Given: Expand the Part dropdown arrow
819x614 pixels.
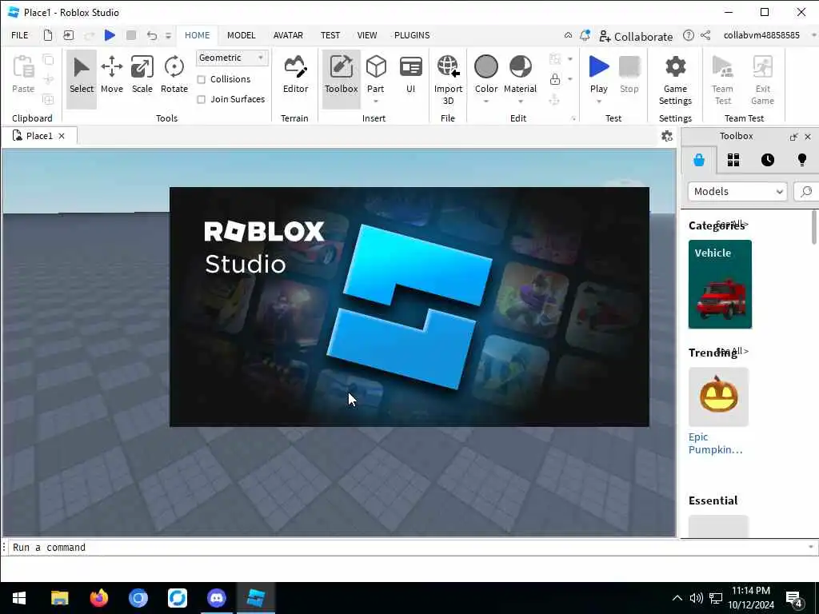Looking at the screenshot, I should [x=376, y=102].
